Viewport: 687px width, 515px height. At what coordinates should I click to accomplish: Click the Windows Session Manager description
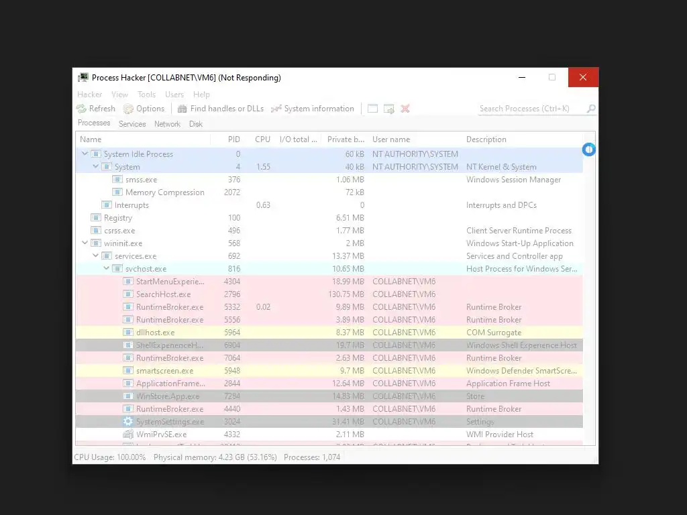click(x=513, y=180)
